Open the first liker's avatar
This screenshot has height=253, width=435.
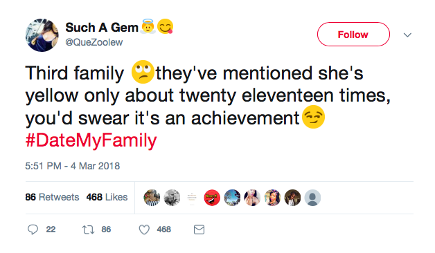(152, 198)
